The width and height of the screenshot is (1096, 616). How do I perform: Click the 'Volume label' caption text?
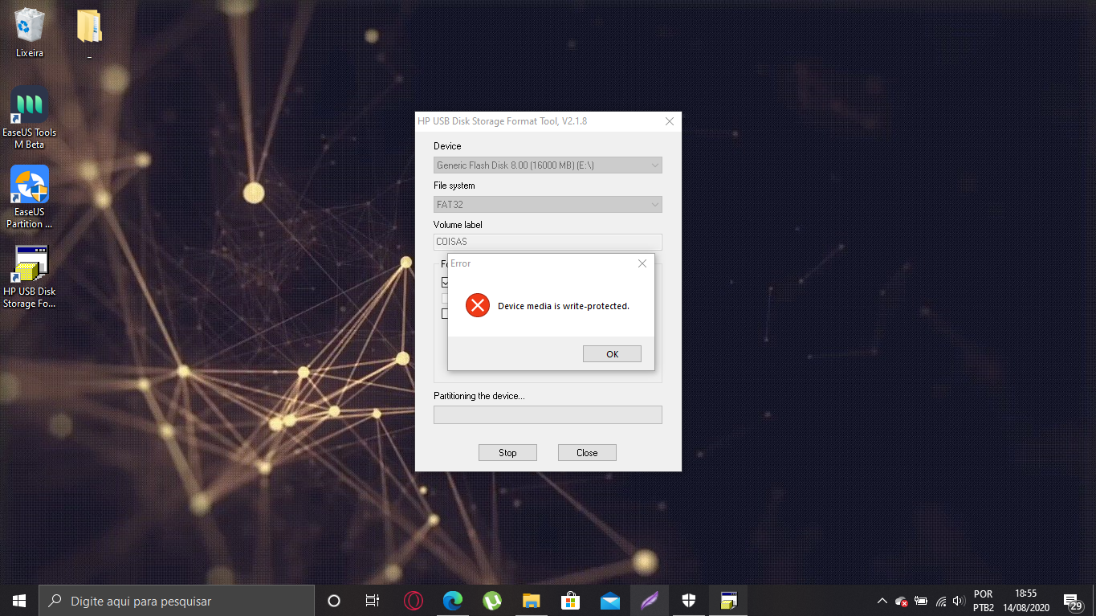click(x=458, y=225)
